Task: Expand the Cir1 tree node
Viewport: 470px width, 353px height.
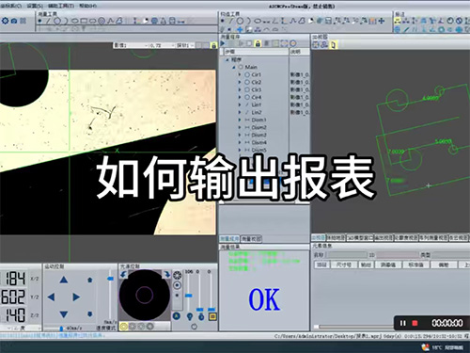Action: pos(240,74)
